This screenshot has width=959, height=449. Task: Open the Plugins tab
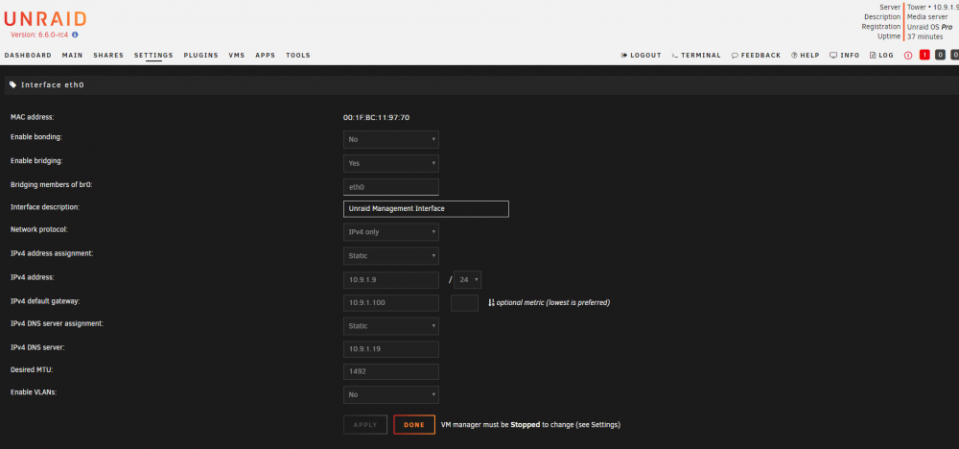tap(200, 55)
